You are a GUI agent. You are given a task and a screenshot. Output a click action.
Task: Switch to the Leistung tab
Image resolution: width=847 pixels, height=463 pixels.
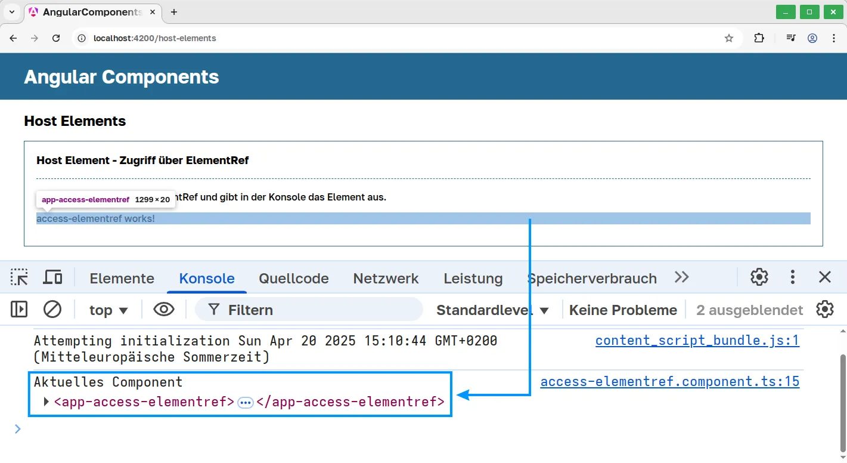(473, 279)
